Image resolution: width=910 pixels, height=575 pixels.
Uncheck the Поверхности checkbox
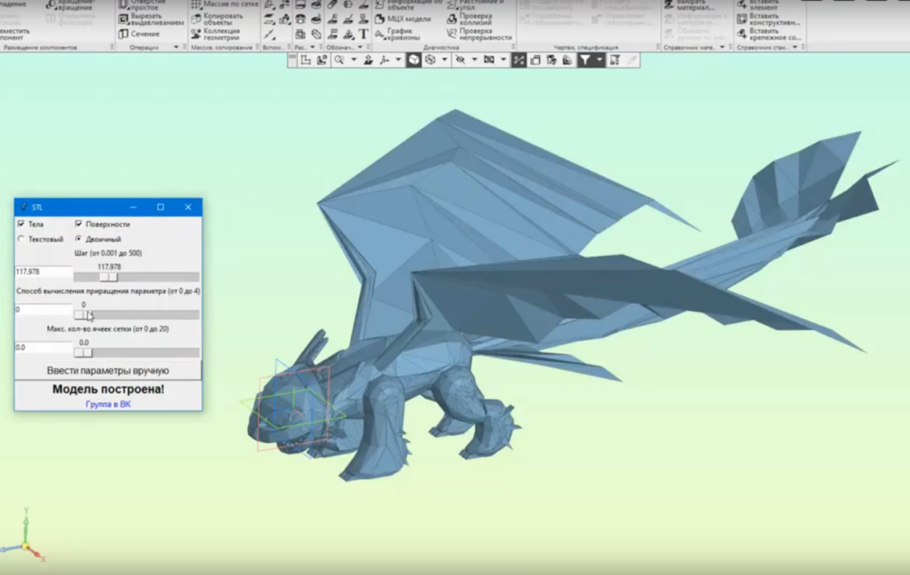click(x=78, y=224)
